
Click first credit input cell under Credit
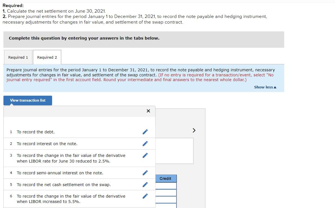point(166,186)
